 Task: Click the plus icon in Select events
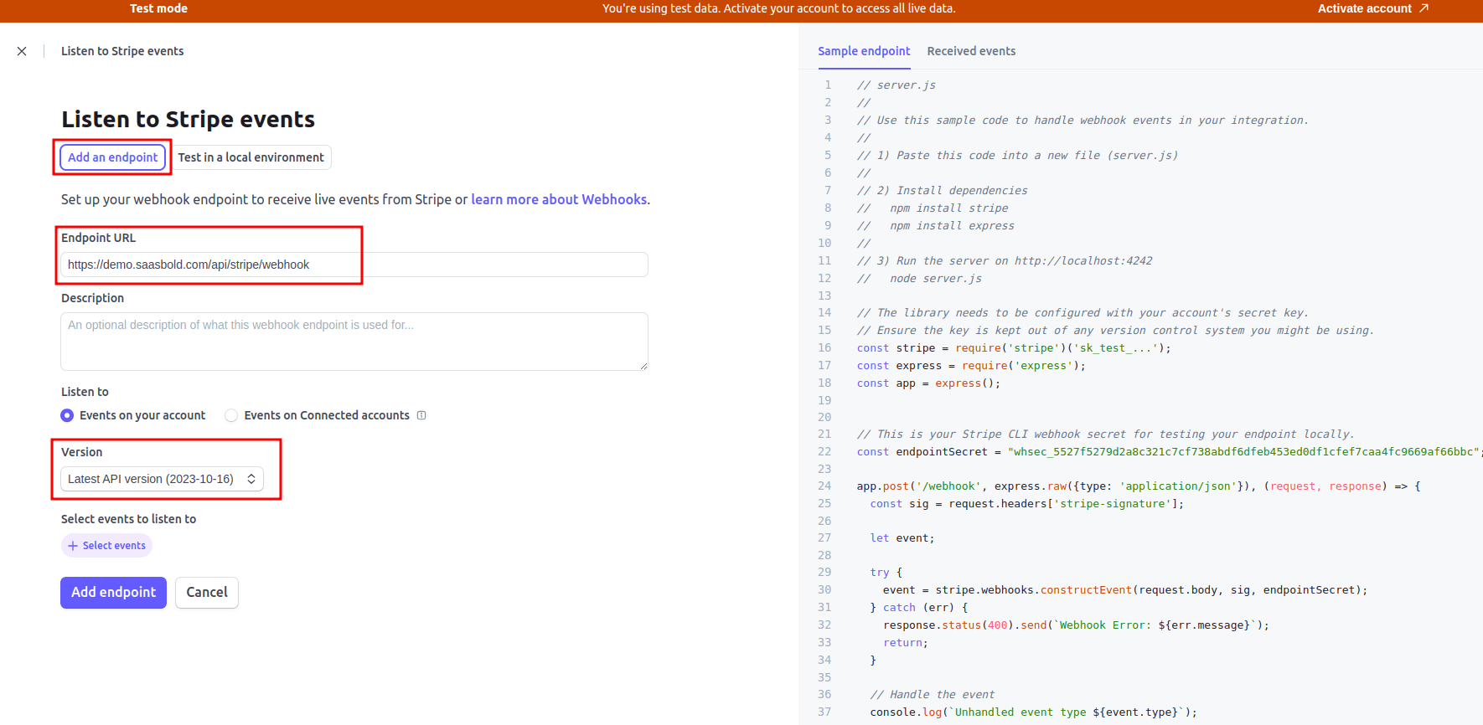73,546
